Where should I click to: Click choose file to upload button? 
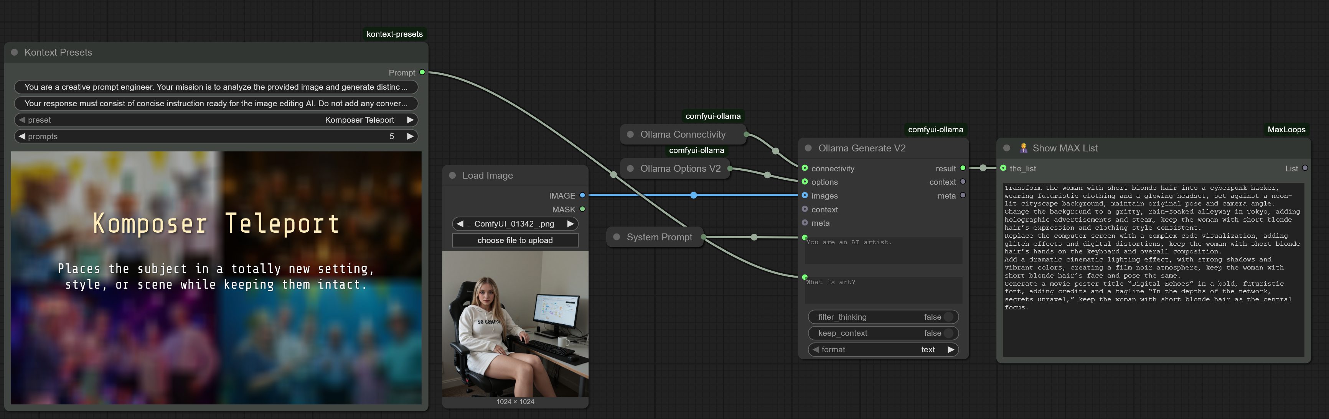click(x=515, y=240)
